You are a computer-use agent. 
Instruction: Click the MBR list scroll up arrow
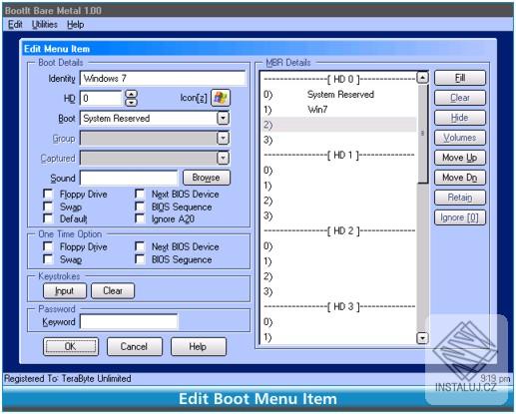coord(422,78)
